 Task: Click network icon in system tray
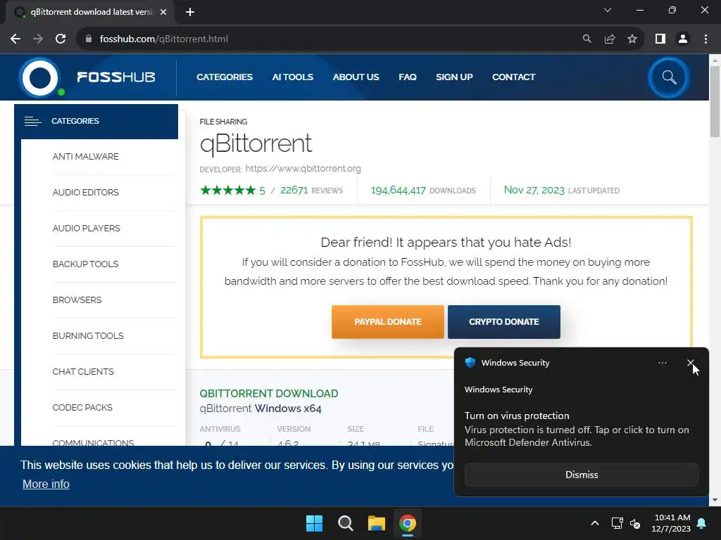617,523
